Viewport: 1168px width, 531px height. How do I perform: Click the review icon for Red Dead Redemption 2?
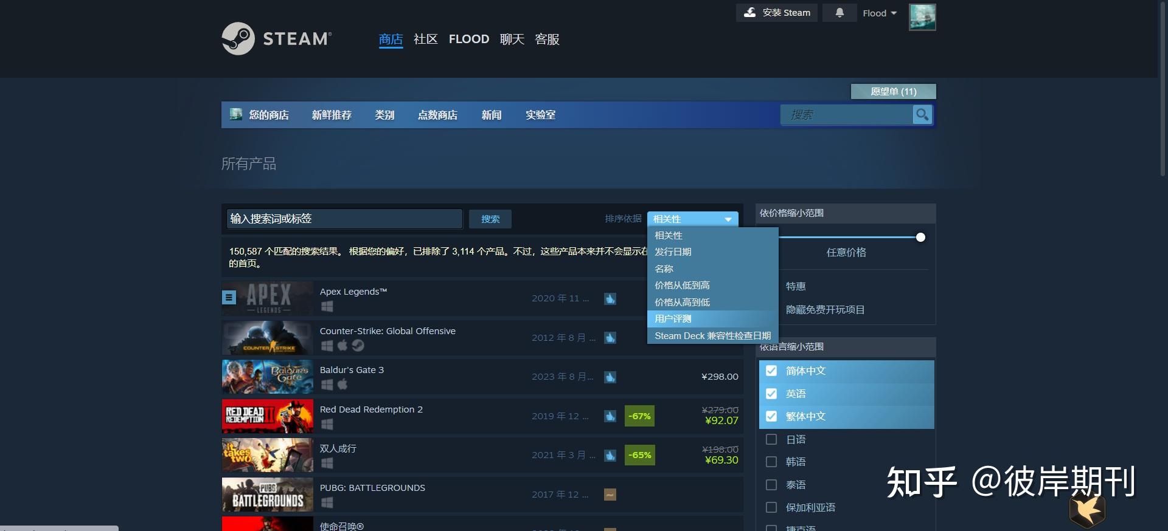coord(610,416)
